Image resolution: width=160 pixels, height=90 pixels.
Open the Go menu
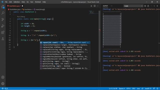click(27, 2)
